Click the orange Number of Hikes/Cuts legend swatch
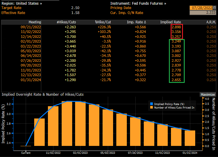The image size is (218, 157). pos(151,107)
